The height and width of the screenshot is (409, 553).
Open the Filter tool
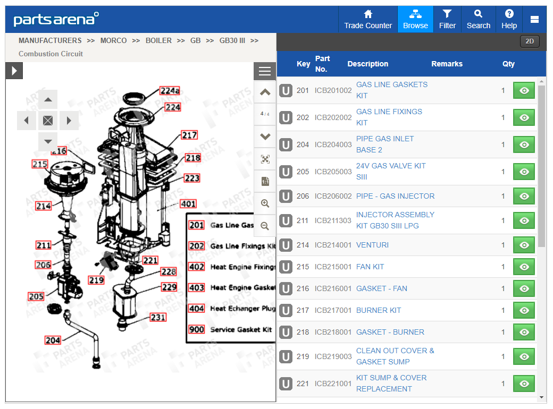(447, 19)
